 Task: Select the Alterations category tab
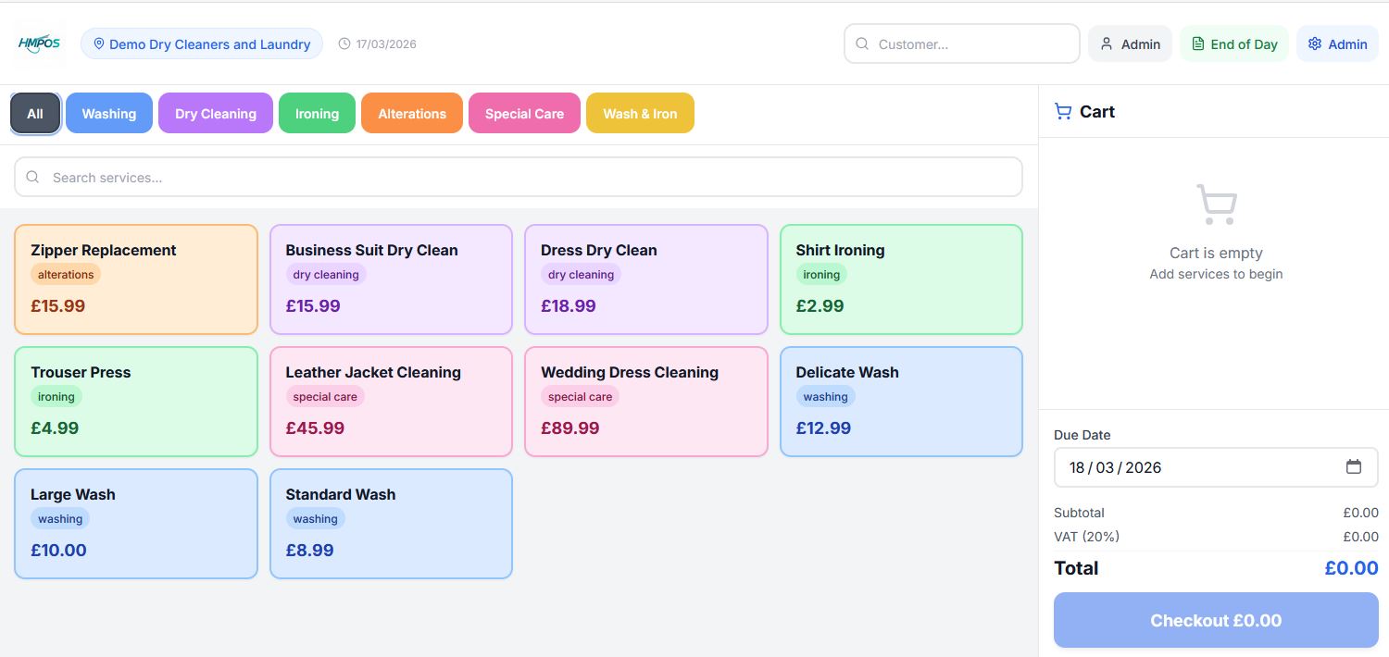[412, 114]
